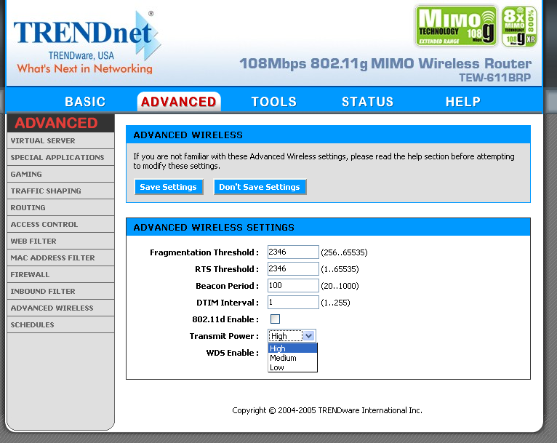This screenshot has height=443, width=557.
Task: Open Schedules sidebar item
Action: coord(60,324)
